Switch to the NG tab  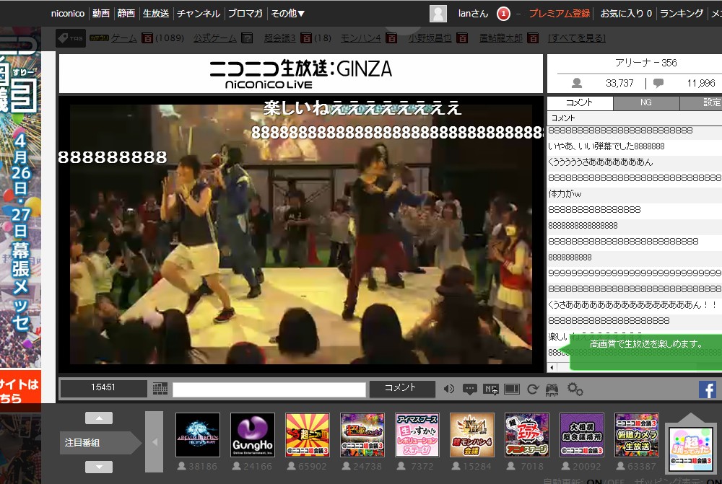tap(645, 103)
